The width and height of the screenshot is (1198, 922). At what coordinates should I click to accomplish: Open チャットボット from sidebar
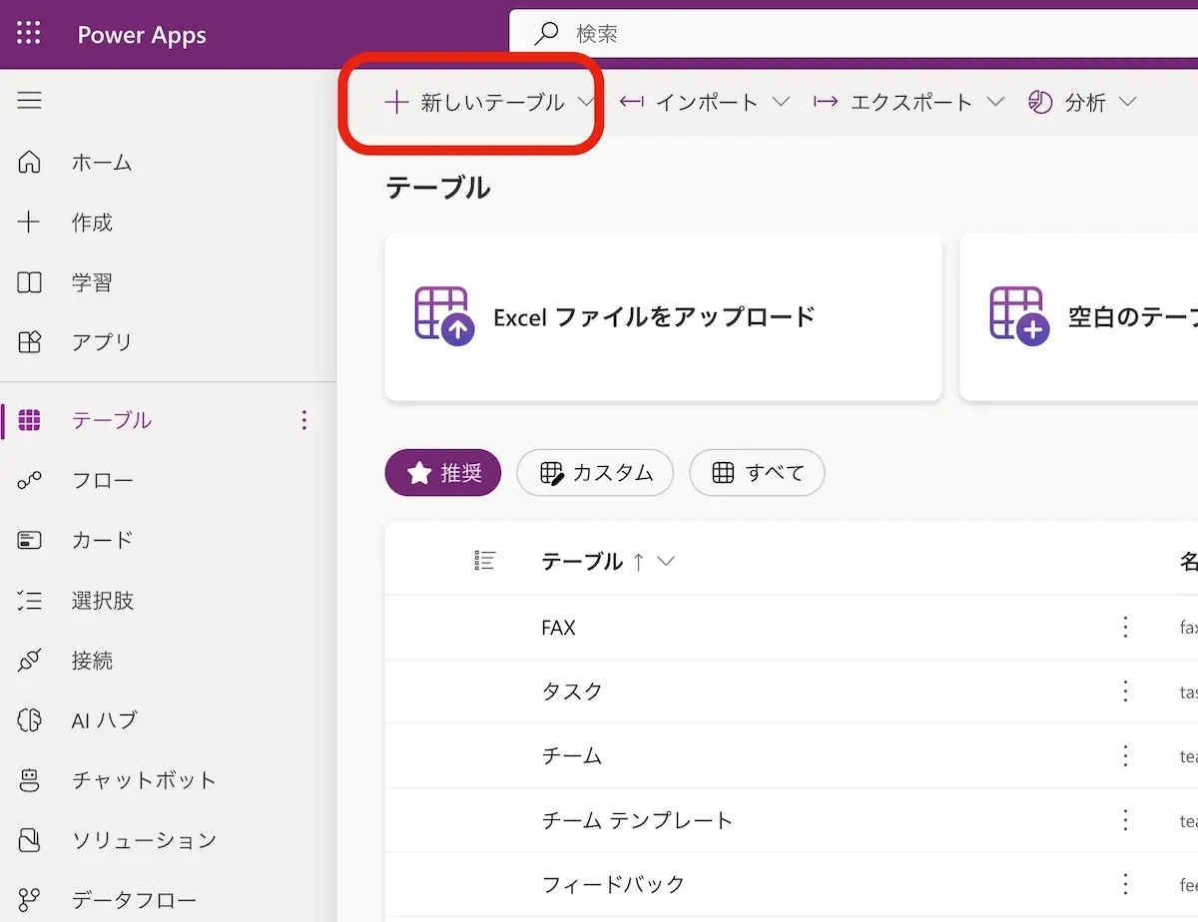point(143,780)
